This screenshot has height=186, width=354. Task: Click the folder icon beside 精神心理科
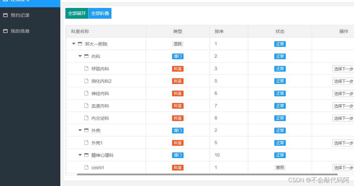(86, 155)
